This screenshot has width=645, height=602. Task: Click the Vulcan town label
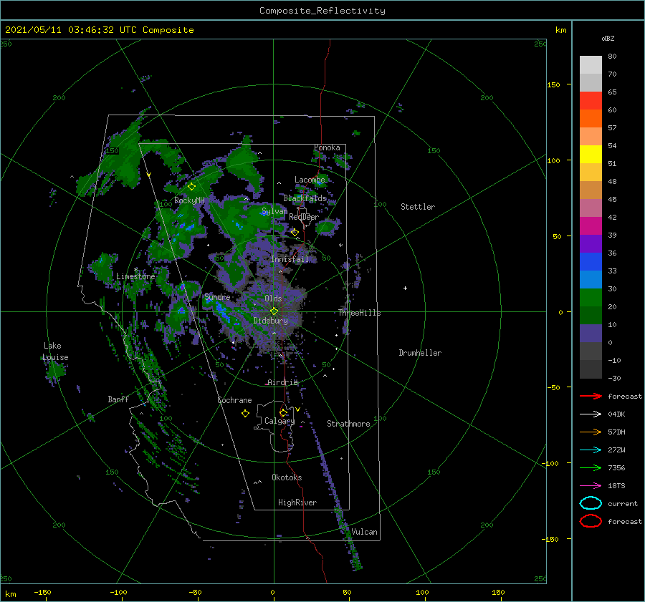click(364, 532)
